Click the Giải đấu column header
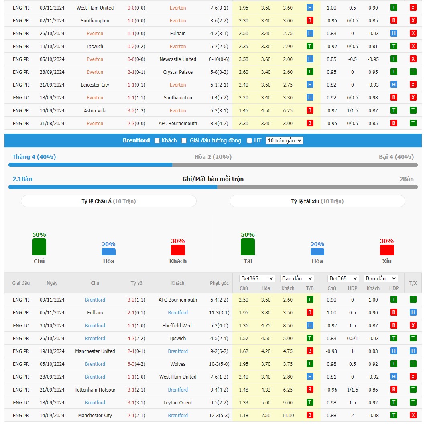This screenshot has width=425, height=424. tap(21, 283)
